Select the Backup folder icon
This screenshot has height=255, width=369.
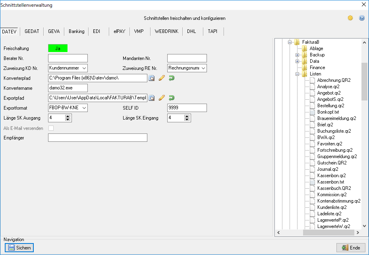[x=305, y=55]
